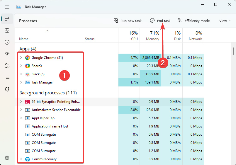Open the Performance page in the sidebar
This screenshot has height=165, width=236.
[x=7, y=30]
